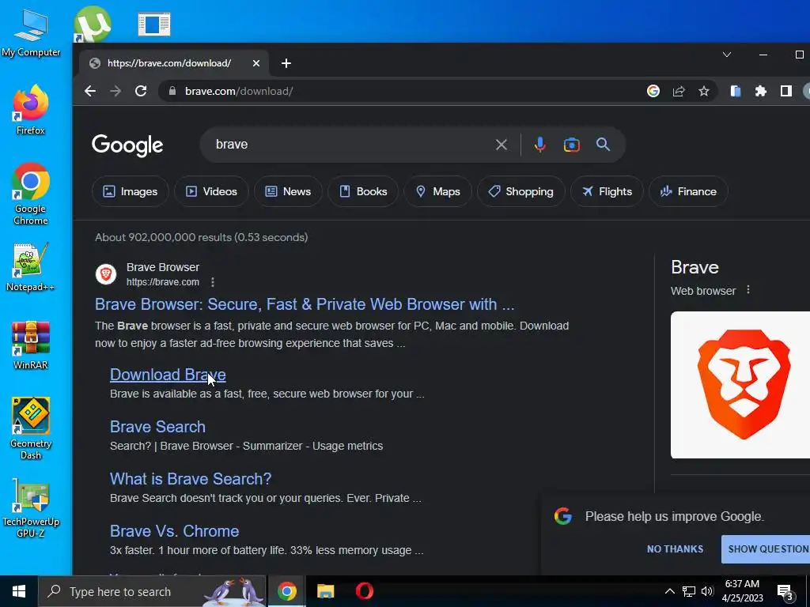Dismiss the survey with NO THANKS
Viewport: 810px width, 607px height.
[676, 549]
